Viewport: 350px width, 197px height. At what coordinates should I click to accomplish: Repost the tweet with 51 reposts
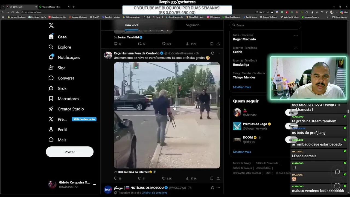141,178
